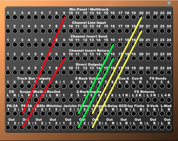
Task: Click FX-Sends jack 4
Action: [169, 86]
